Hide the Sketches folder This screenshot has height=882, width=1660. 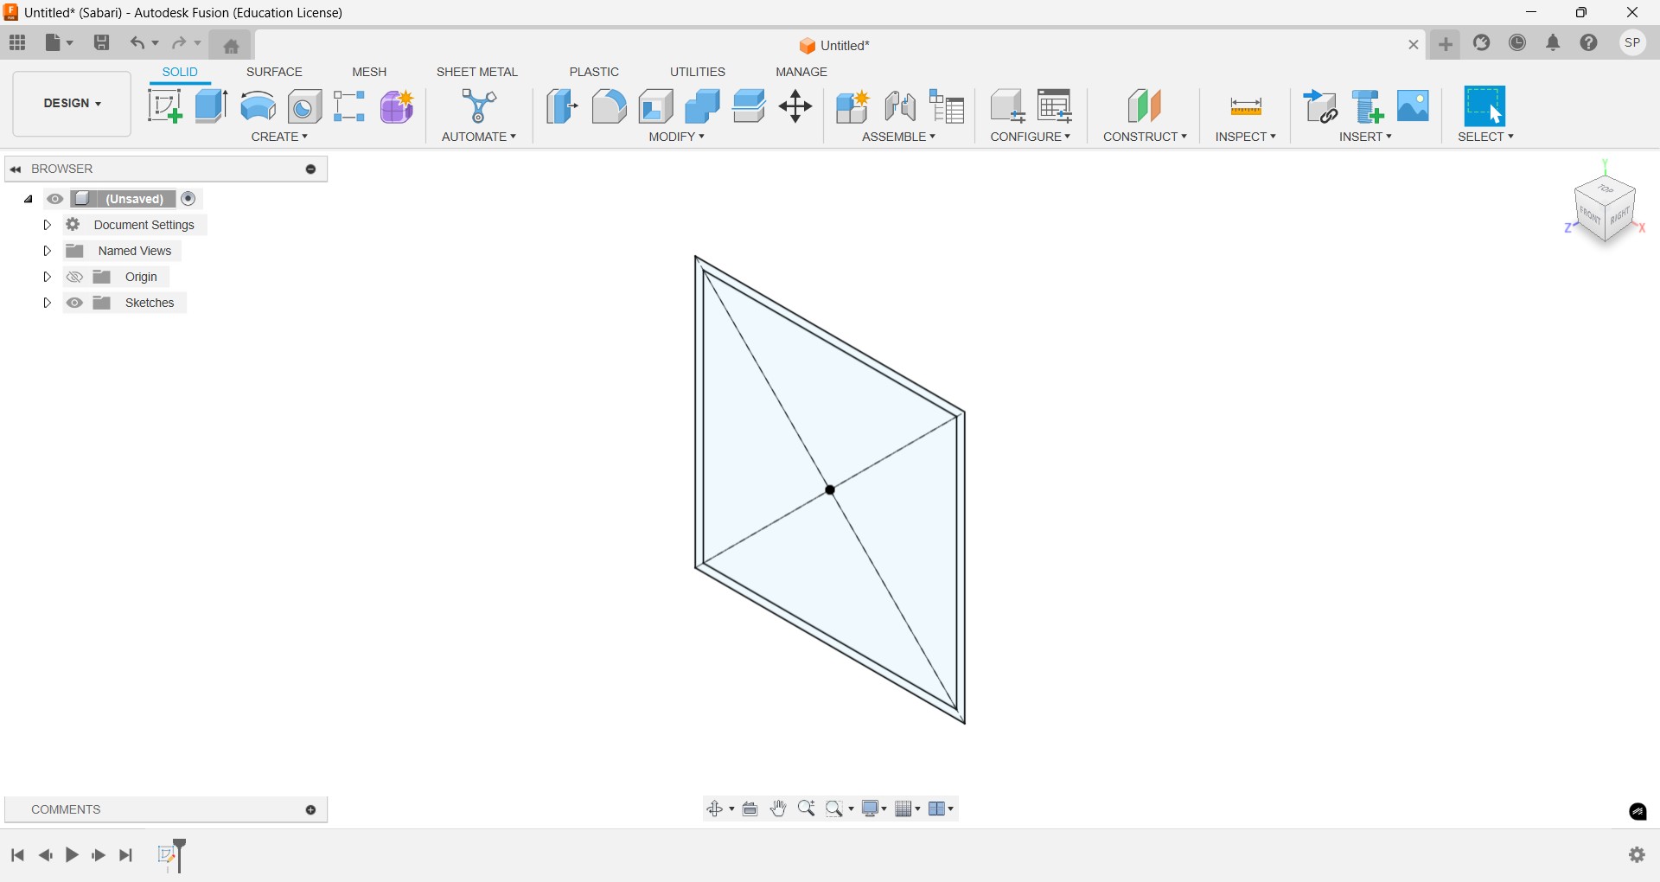coord(75,304)
